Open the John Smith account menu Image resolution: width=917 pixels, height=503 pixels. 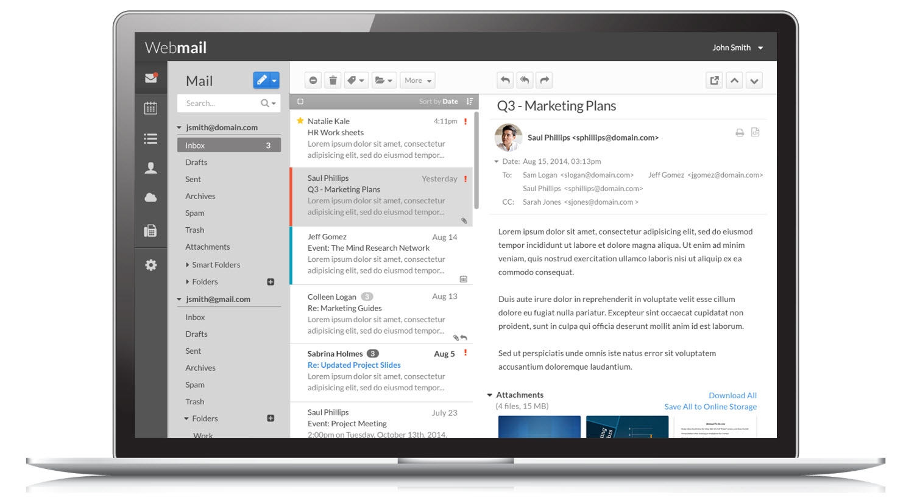point(737,47)
